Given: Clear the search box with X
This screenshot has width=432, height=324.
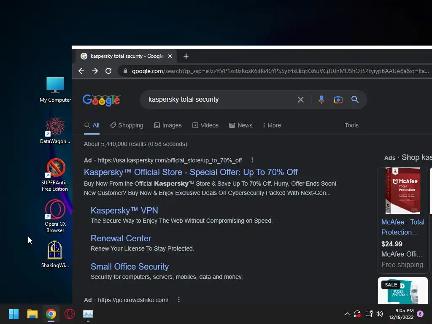Looking at the screenshot, I should (300, 100).
